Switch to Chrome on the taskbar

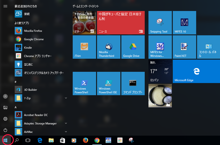(x=97, y=140)
